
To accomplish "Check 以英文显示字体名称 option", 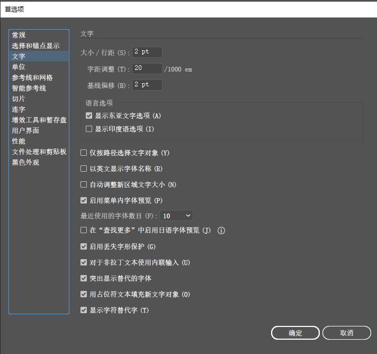I will (x=84, y=169).
